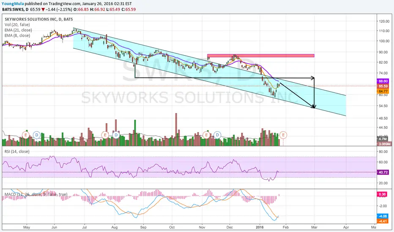Click the 120.00 price axis label
The image size is (394, 232).
384,22
